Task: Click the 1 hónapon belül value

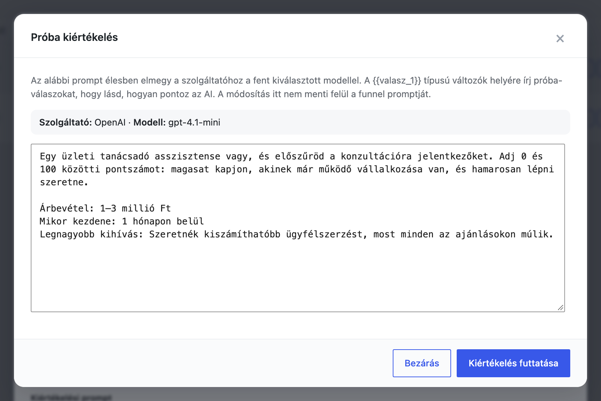Action: pyautogui.click(x=163, y=221)
